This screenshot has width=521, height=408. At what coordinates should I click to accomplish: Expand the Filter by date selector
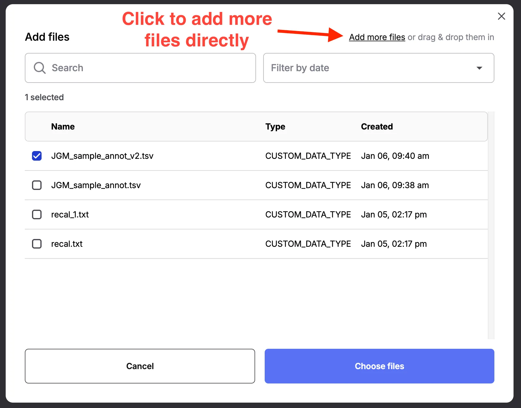tap(378, 68)
